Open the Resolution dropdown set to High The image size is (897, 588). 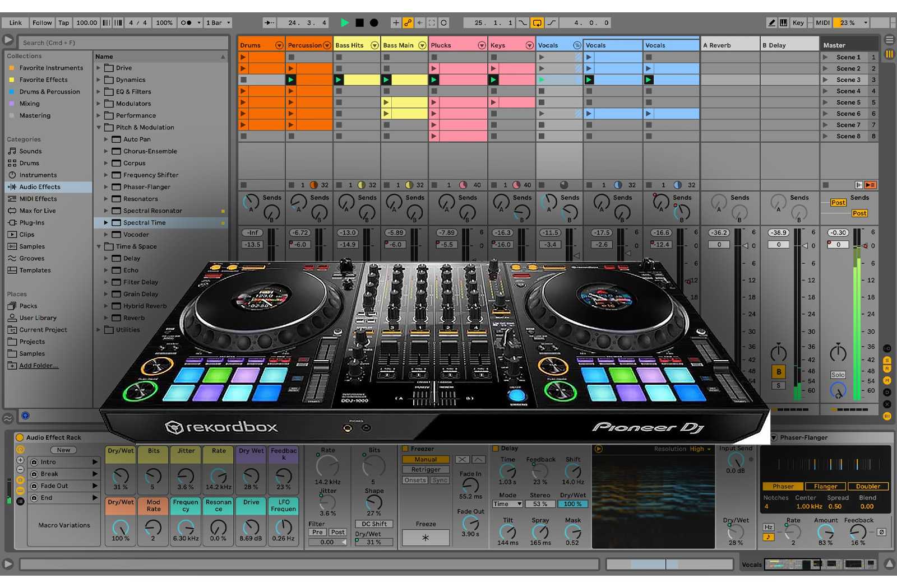[x=699, y=449]
